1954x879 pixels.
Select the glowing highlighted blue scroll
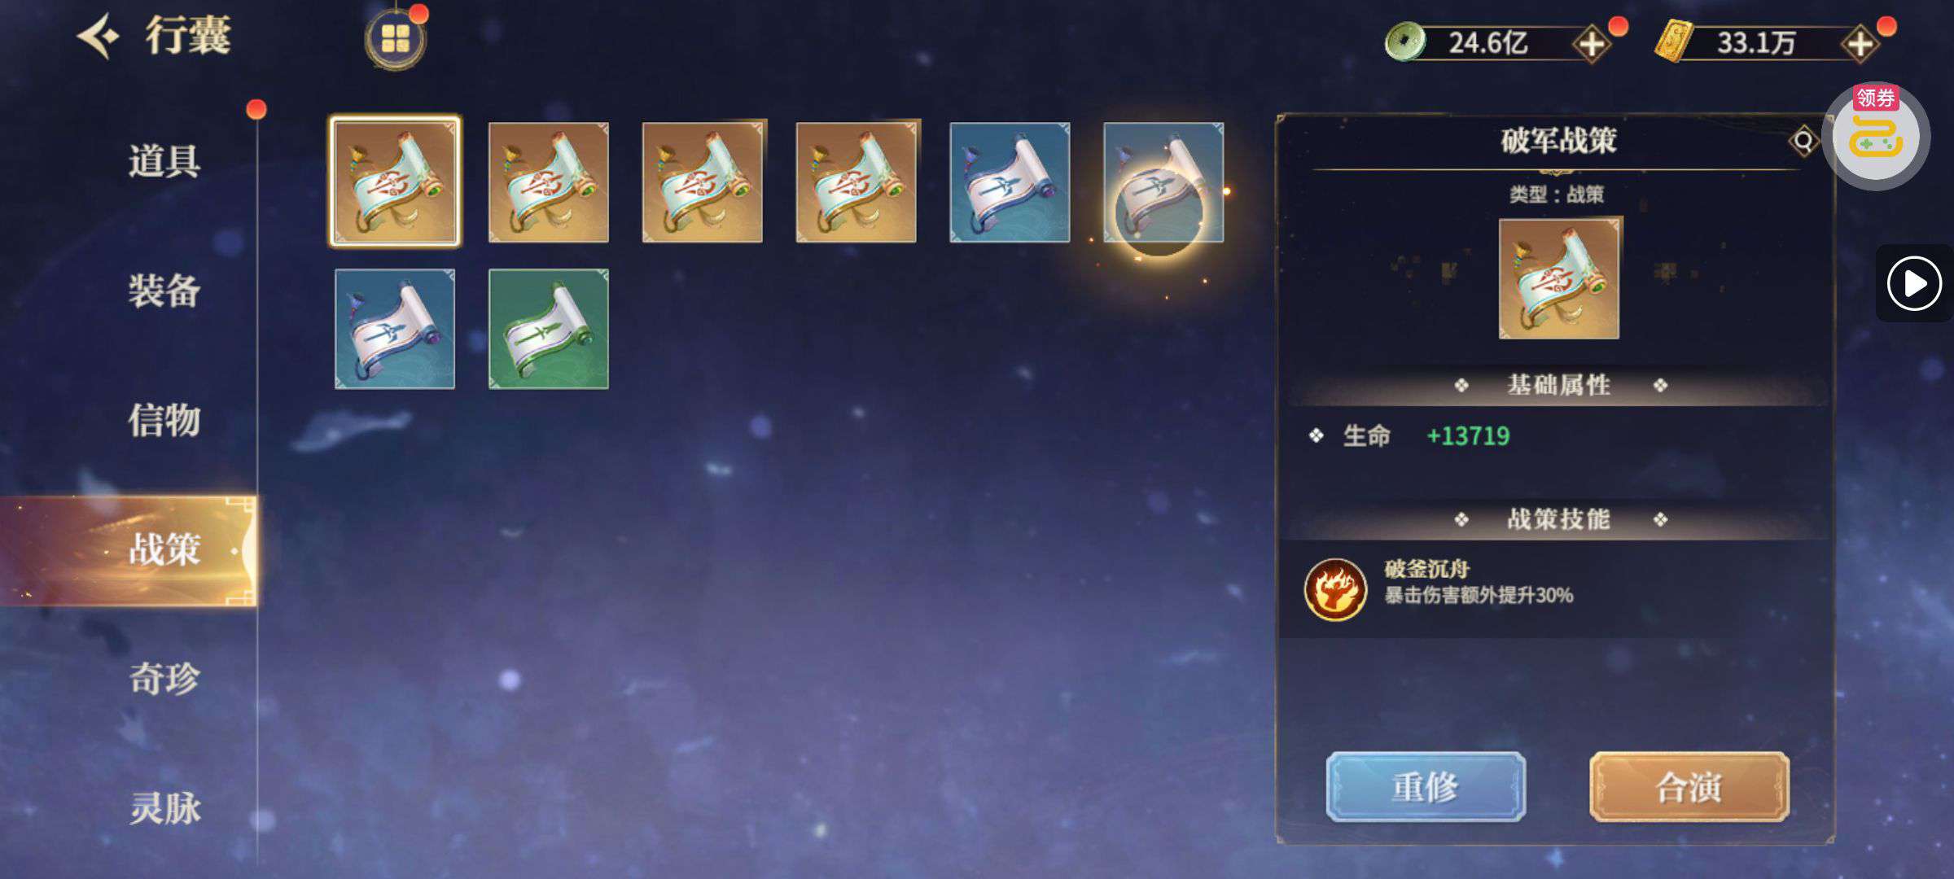pyautogui.click(x=1163, y=182)
